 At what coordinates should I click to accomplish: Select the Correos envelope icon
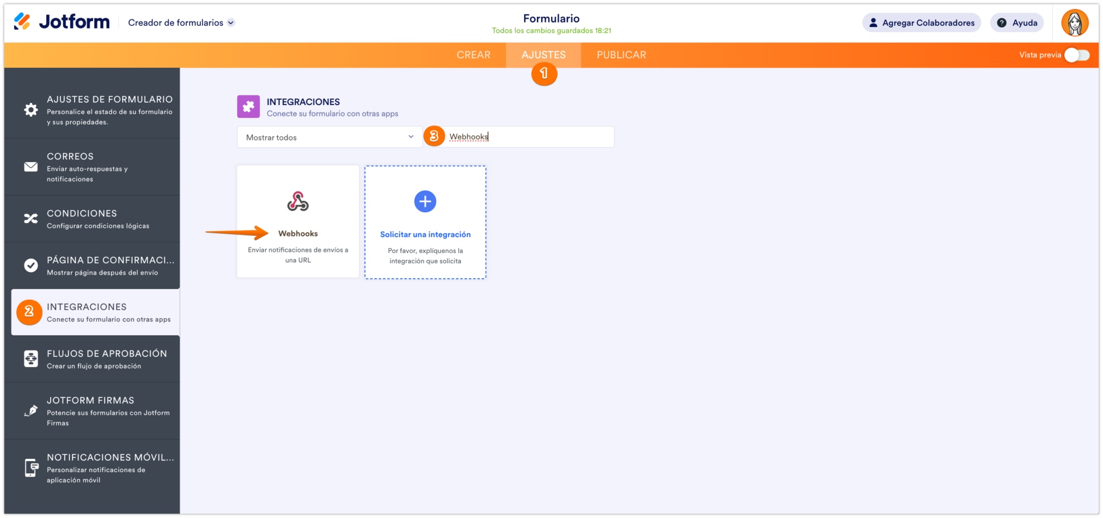coord(31,167)
